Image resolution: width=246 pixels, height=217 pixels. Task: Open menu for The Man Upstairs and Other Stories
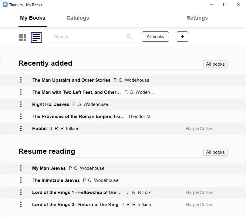point(21,80)
